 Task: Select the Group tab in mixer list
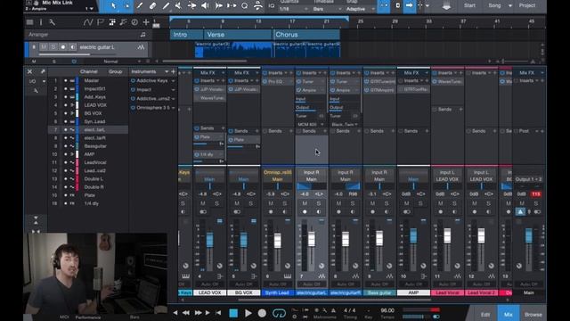[115, 71]
